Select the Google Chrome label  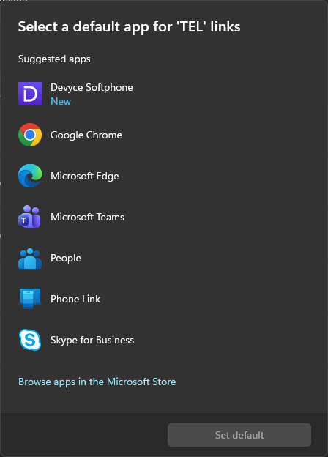pos(86,135)
